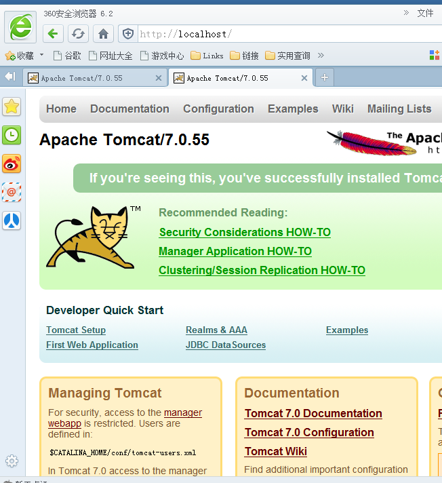Reload the page with the refresh icon
This screenshot has height=483, width=442.
pos(78,33)
